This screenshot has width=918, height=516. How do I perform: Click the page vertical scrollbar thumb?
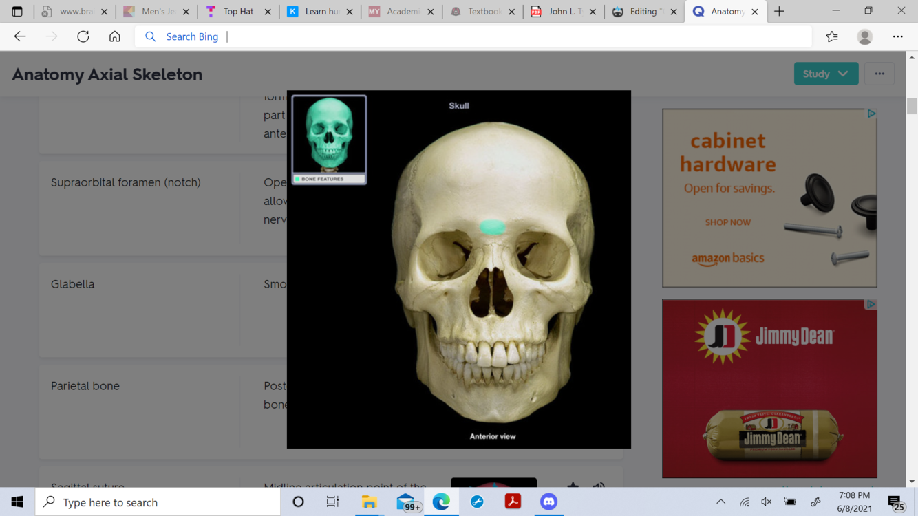click(912, 106)
